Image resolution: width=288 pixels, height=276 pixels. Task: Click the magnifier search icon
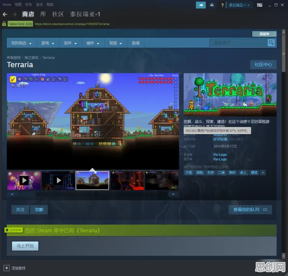pyautogui.click(x=271, y=43)
